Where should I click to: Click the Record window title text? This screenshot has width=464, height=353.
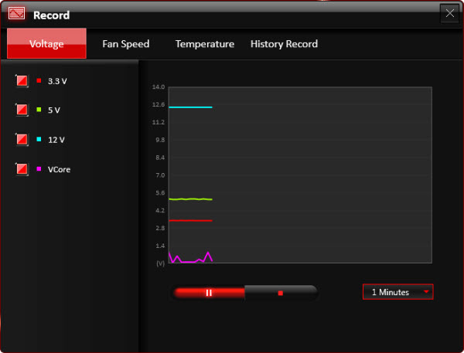click(52, 15)
